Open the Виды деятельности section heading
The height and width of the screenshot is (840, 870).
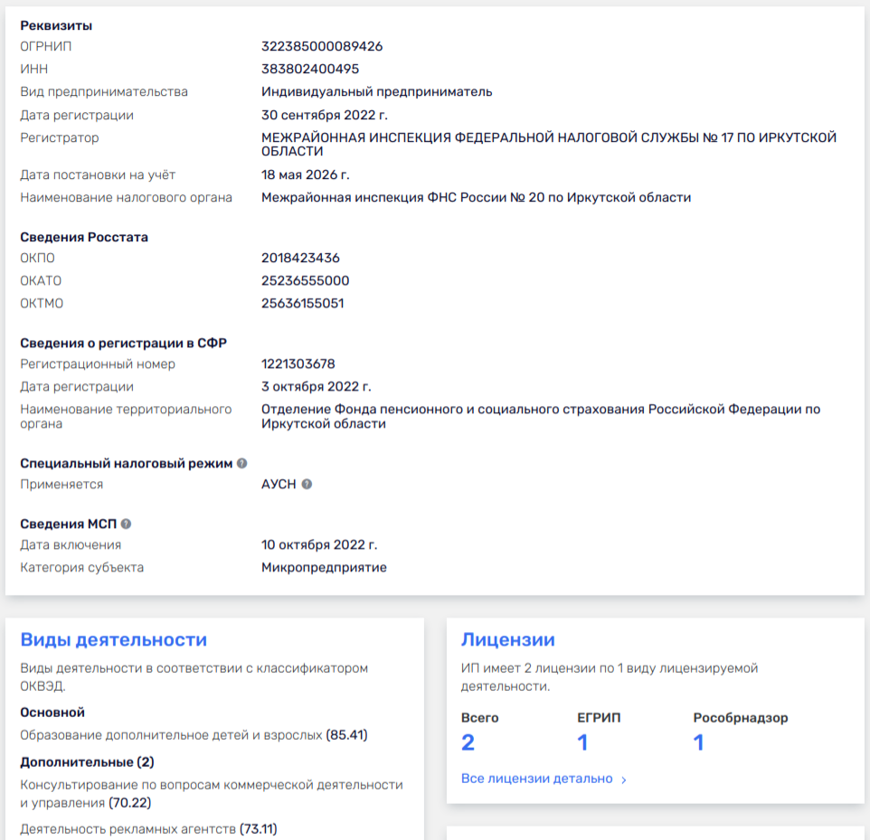[x=114, y=639]
